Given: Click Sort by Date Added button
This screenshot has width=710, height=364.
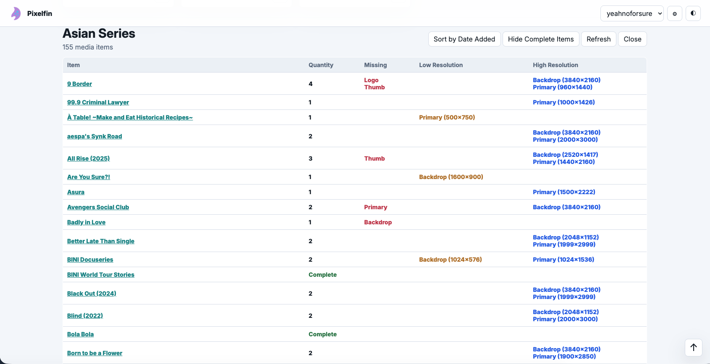Looking at the screenshot, I should click(464, 39).
